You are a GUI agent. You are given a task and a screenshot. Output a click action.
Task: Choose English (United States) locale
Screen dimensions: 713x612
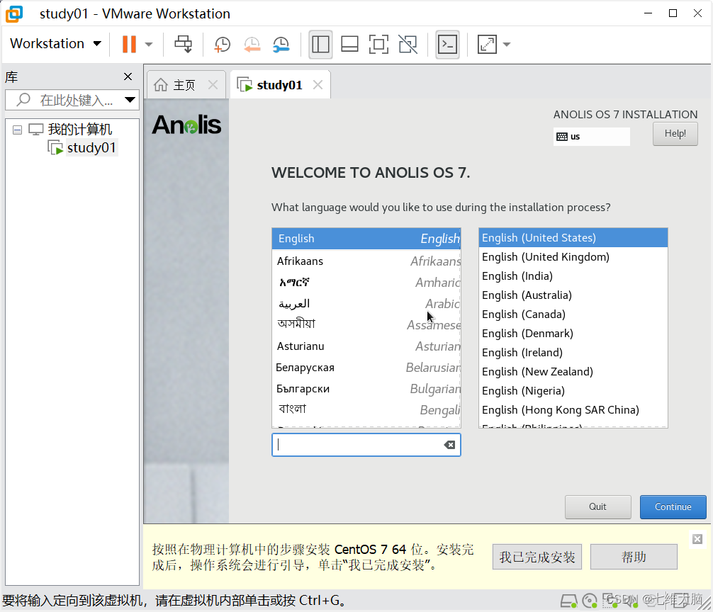coord(573,237)
